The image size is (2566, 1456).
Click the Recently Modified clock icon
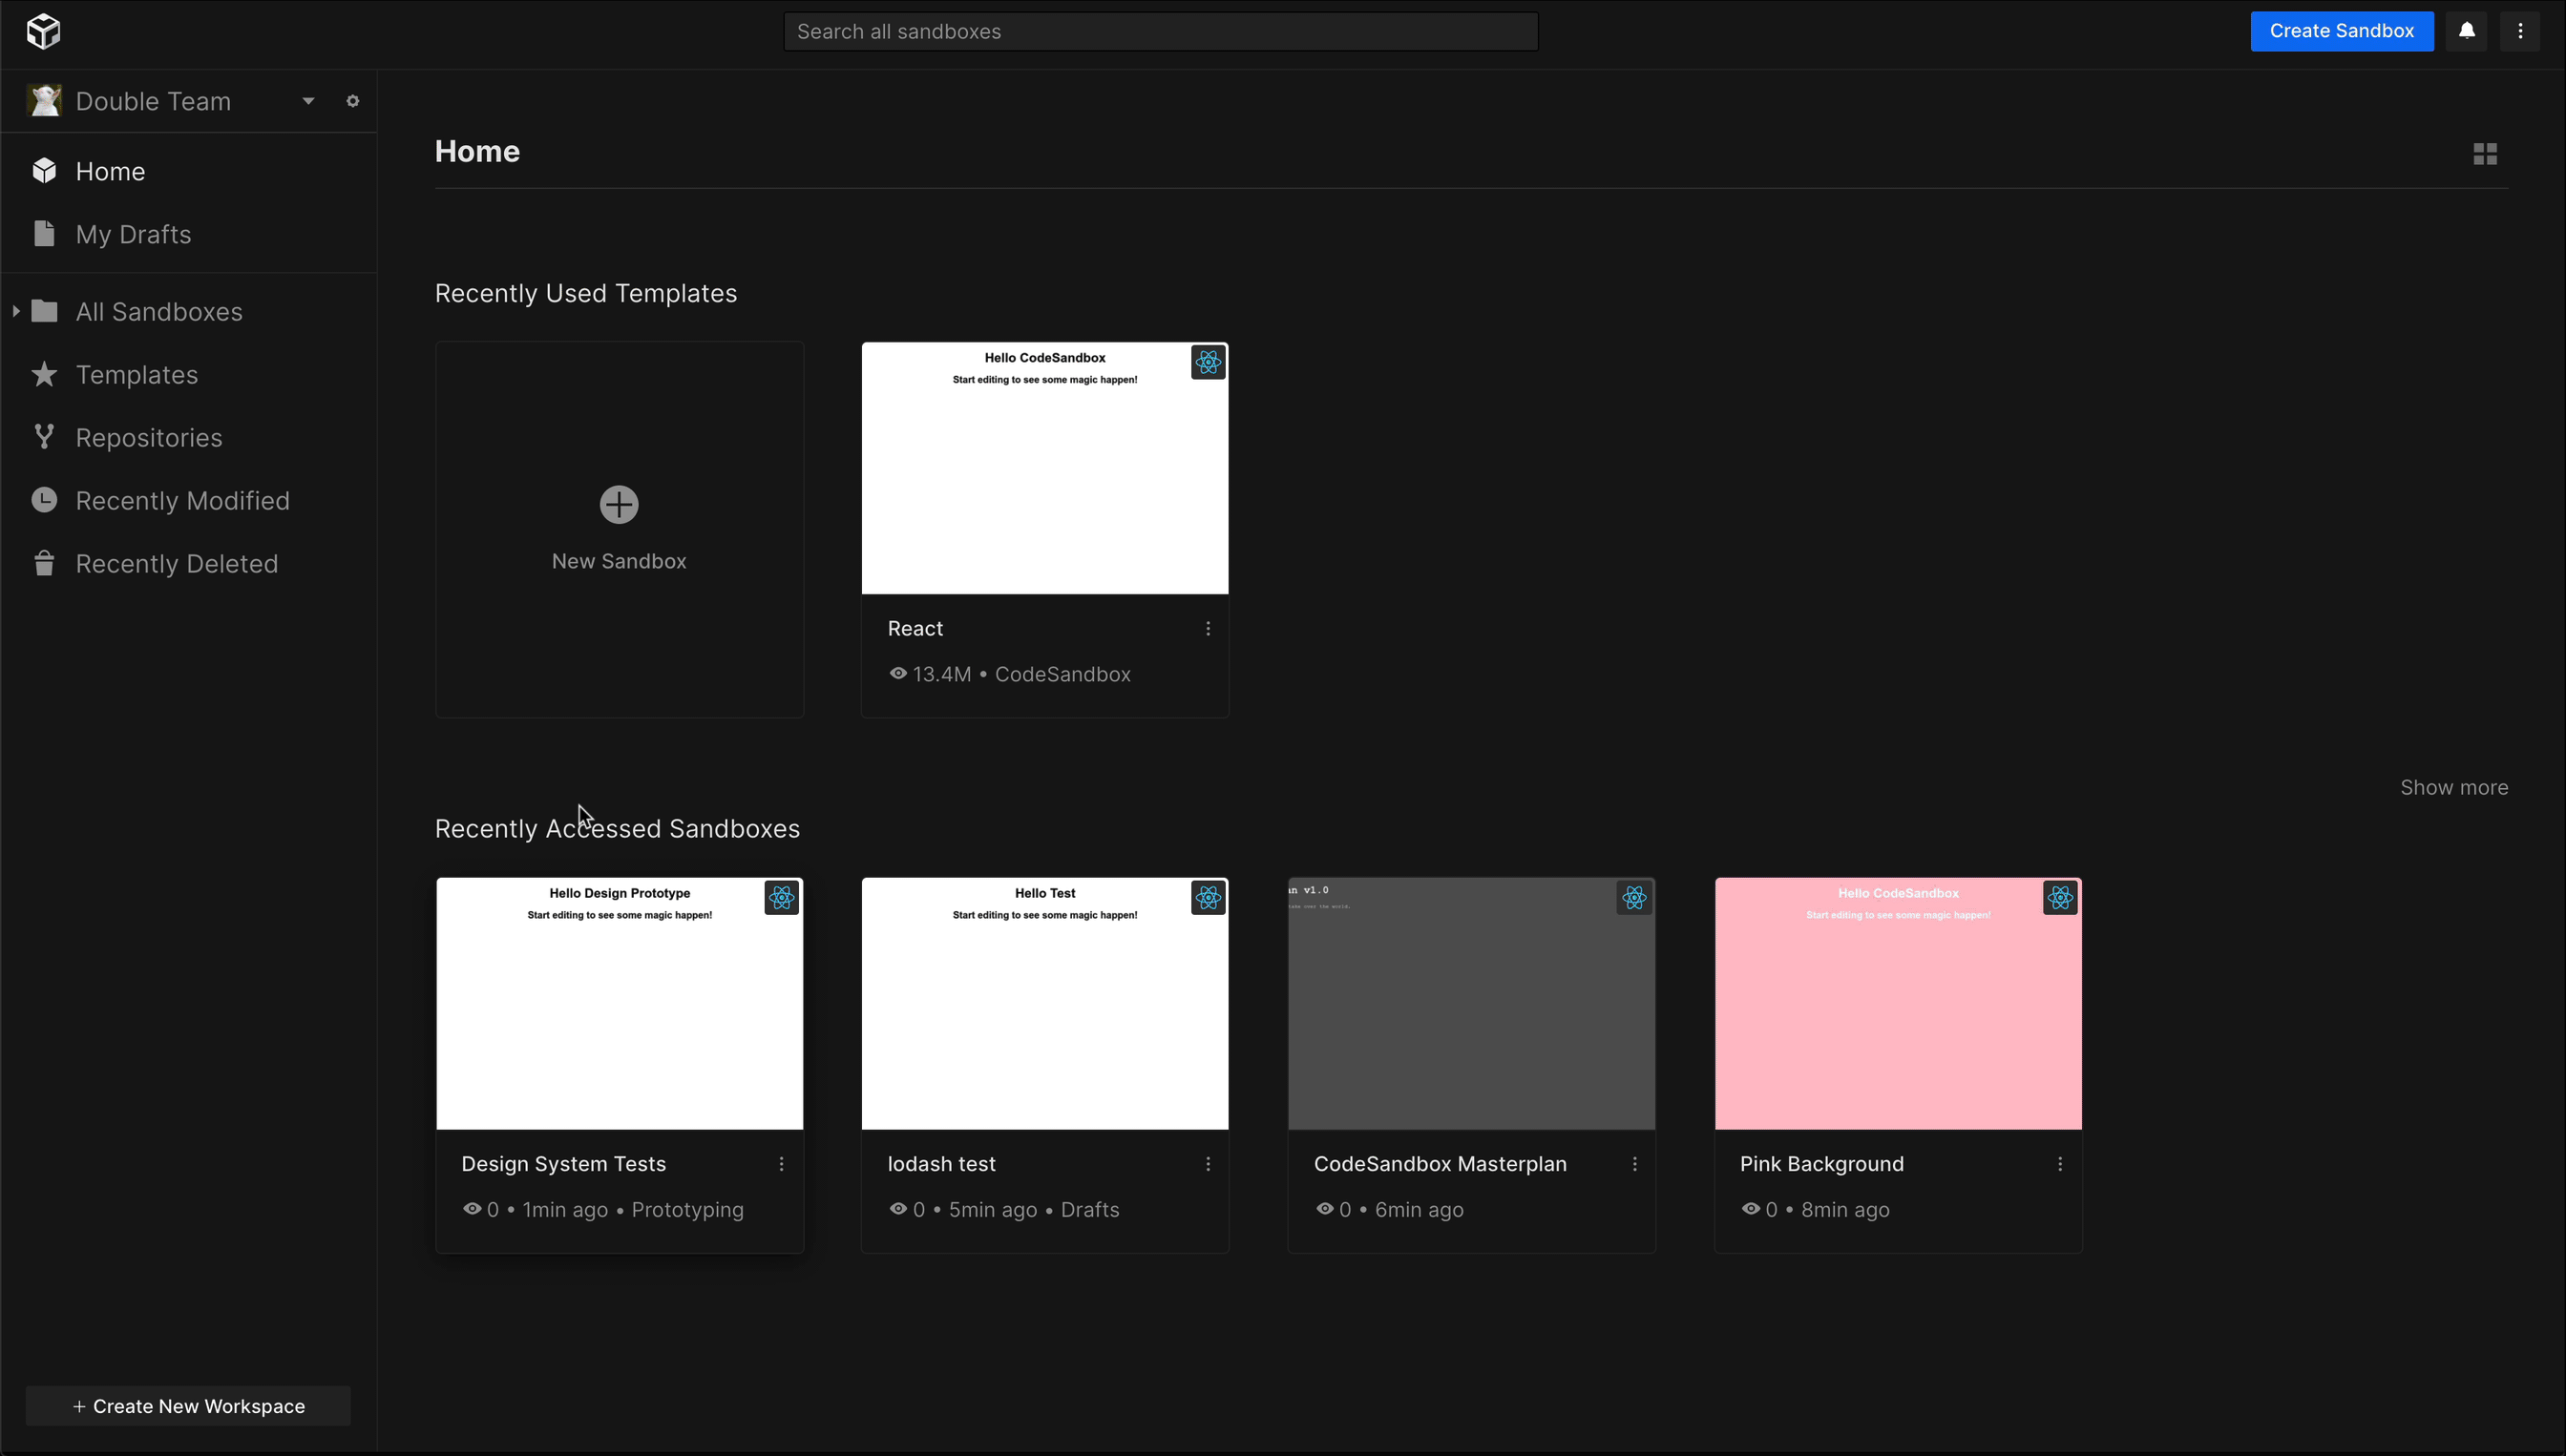(x=46, y=500)
